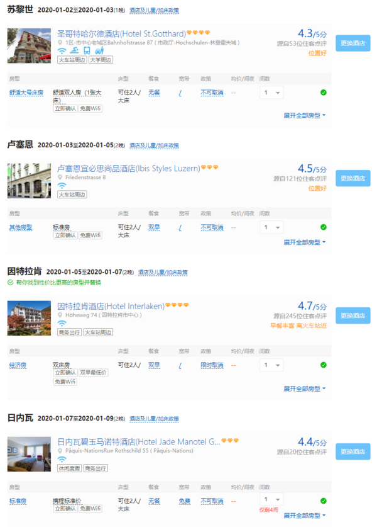Click 更换酒店 button for Hotel Interlaken
This screenshot has width=377, height=527.
coord(353,315)
